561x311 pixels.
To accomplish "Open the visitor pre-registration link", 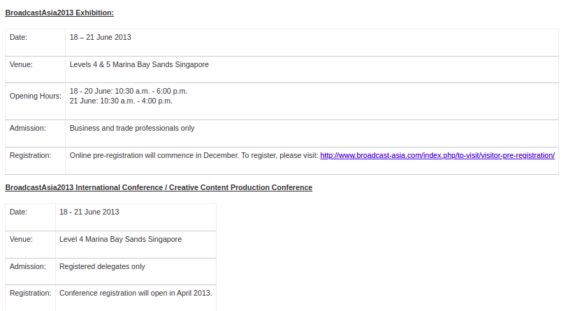I will [x=437, y=155].
